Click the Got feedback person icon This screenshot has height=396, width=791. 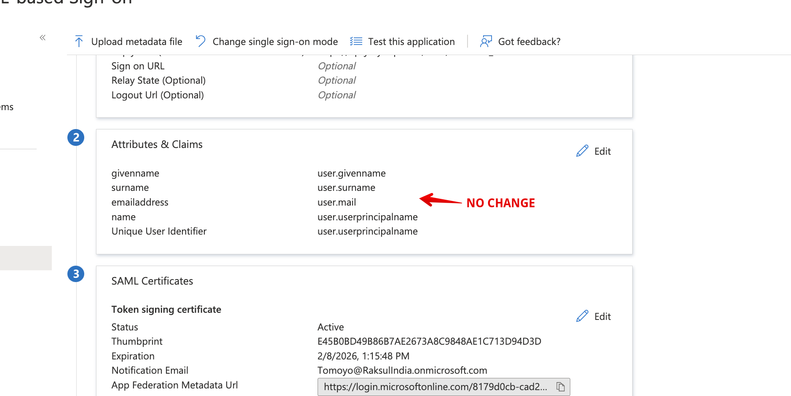coord(486,41)
